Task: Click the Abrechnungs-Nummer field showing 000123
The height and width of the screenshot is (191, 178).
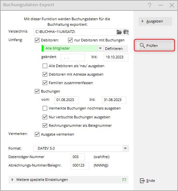Action: [80, 166]
